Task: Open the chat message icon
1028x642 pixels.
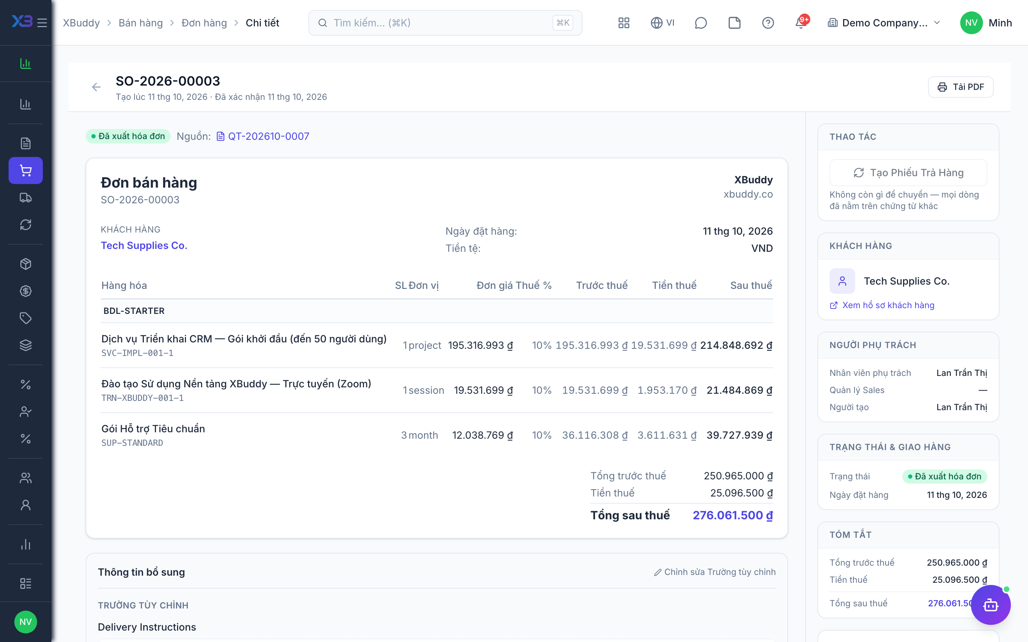Action: pos(700,22)
